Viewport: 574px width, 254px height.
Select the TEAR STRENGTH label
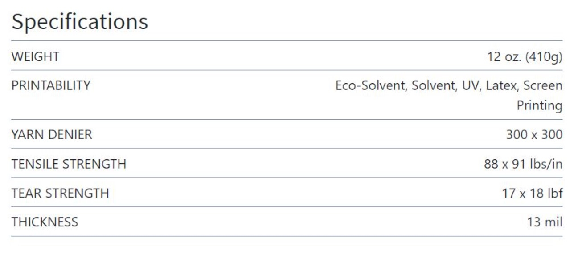click(x=61, y=193)
